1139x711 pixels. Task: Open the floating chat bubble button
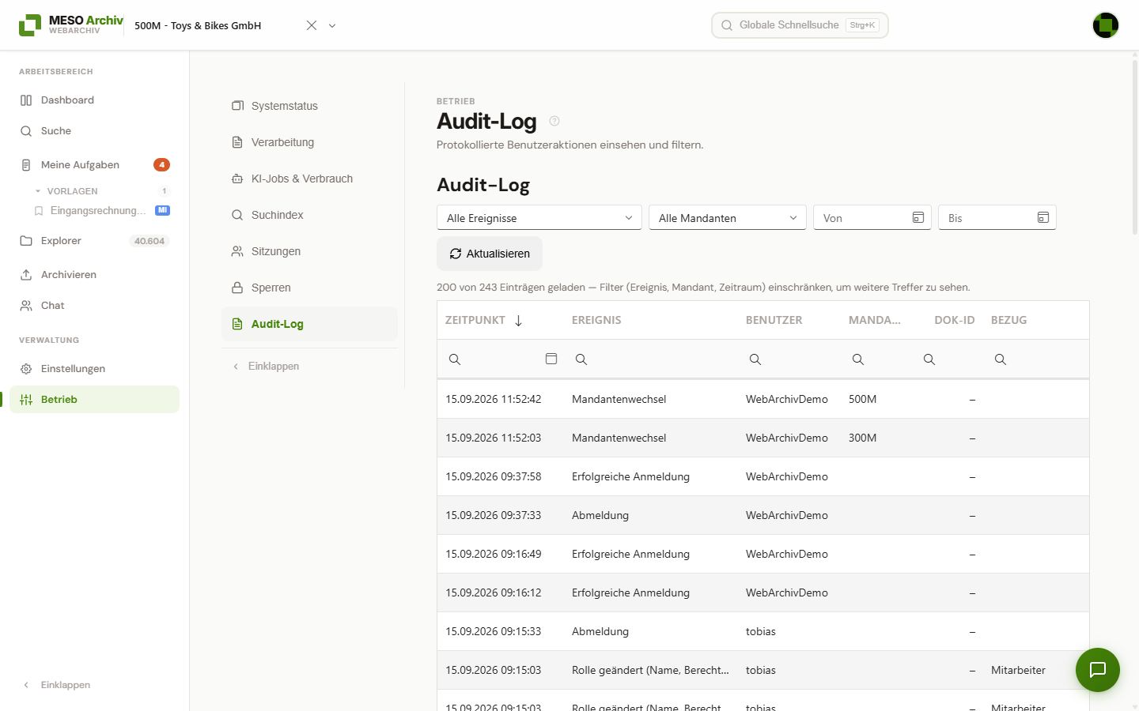click(1097, 670)
